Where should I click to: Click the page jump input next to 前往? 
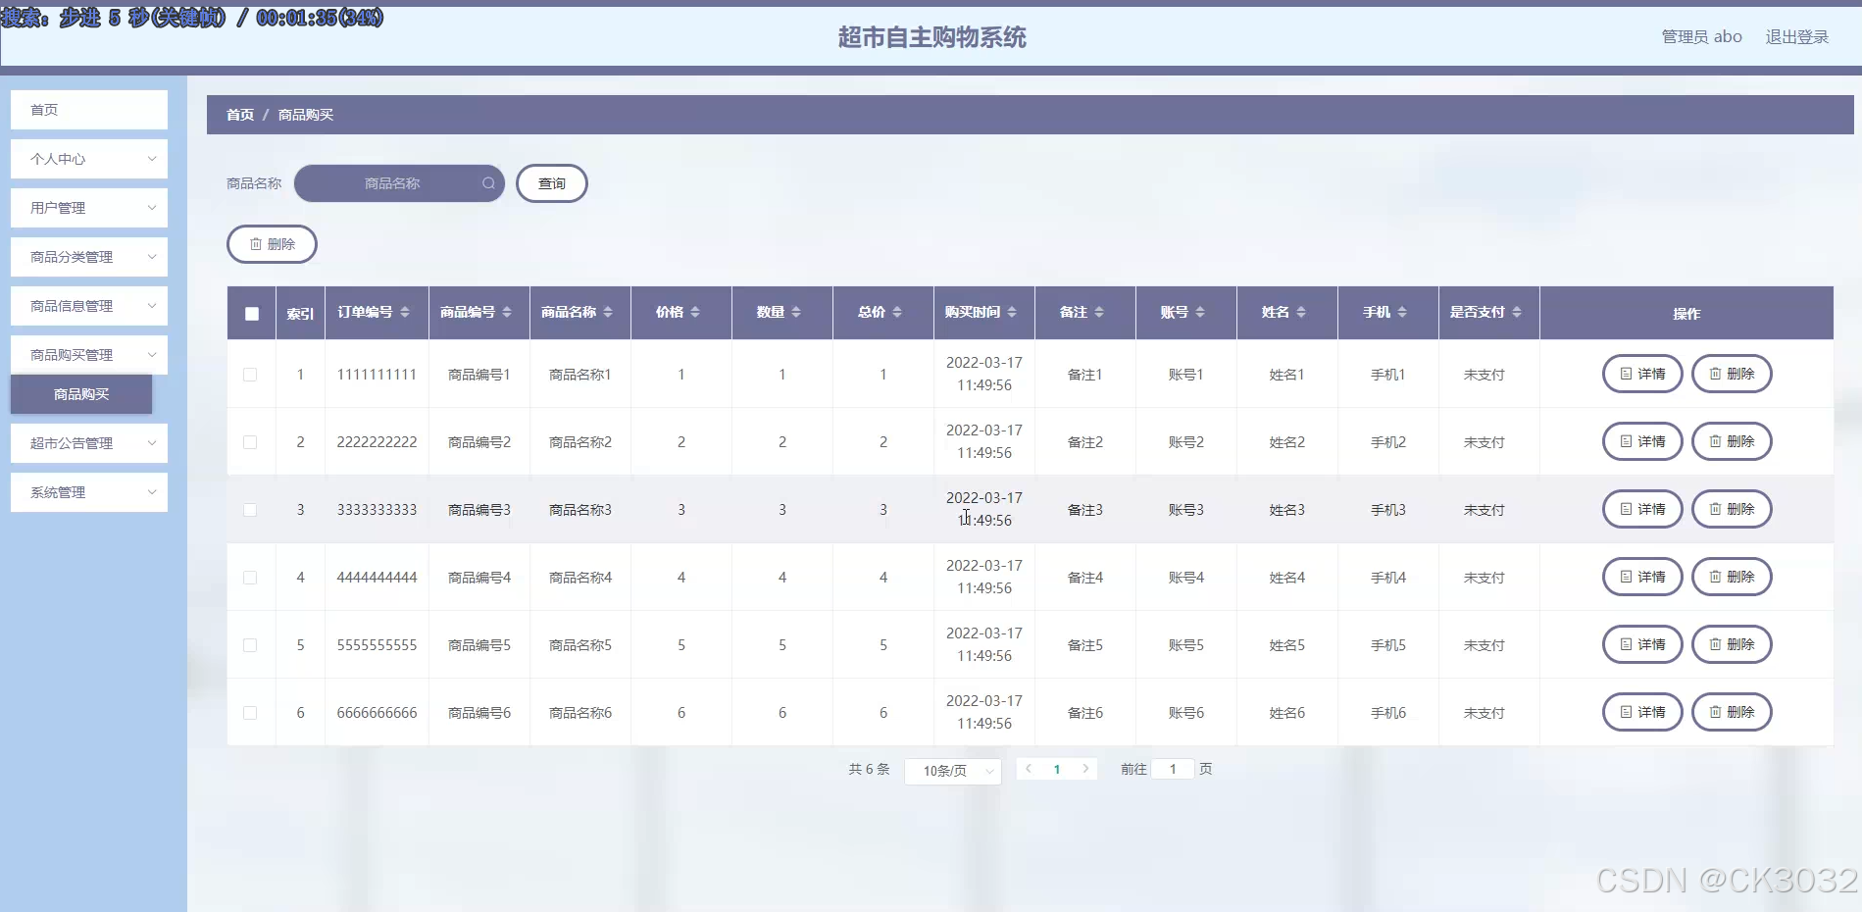tap(1173, 769)
